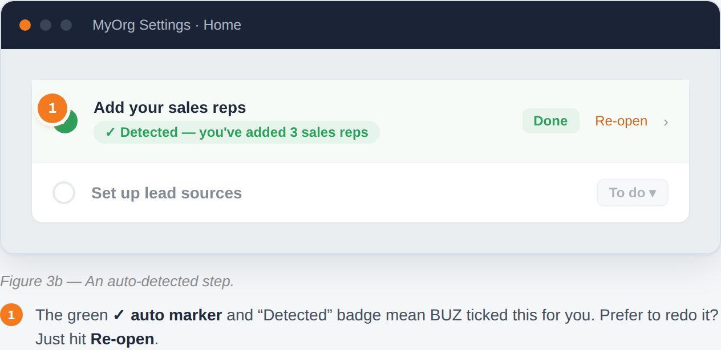Click the Done status badge

click(550, 121)
